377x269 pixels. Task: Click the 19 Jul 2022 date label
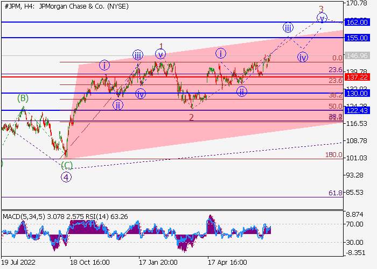(18, 263)
